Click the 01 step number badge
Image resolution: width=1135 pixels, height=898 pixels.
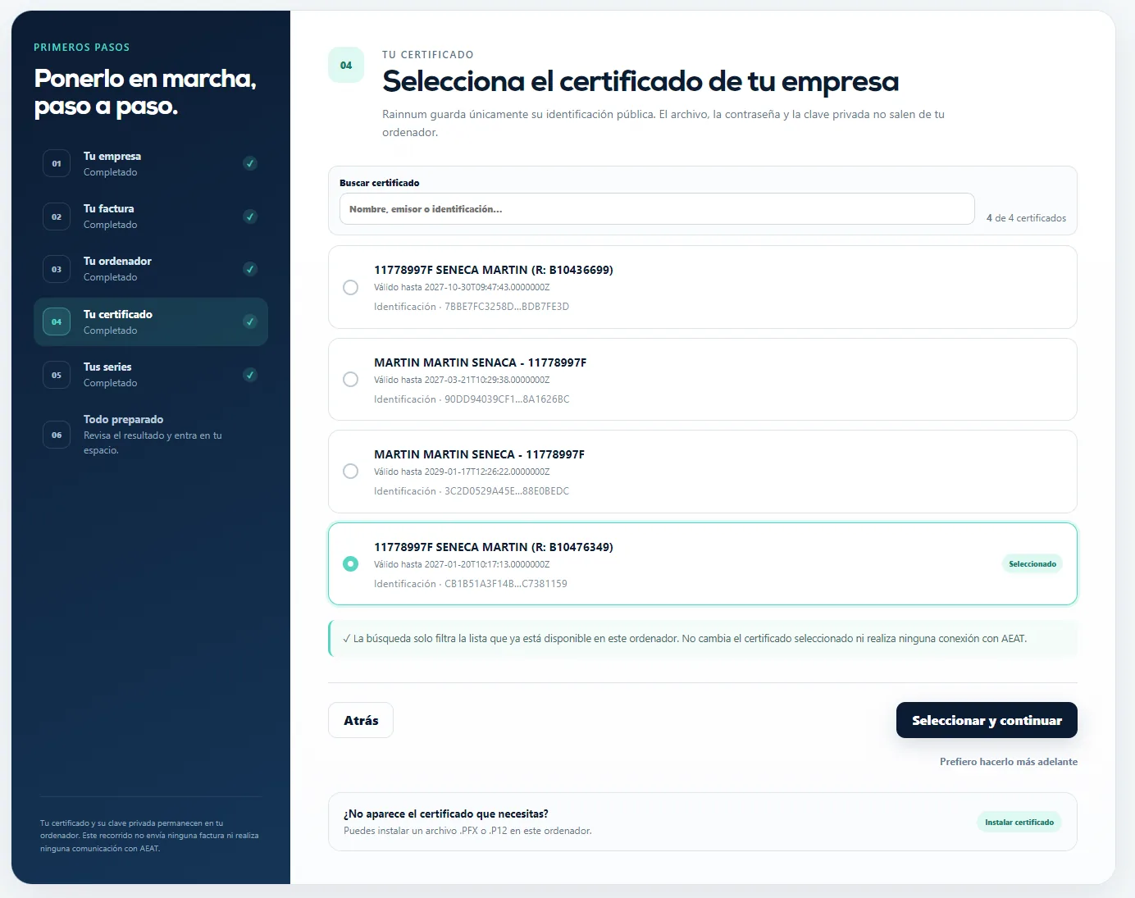point(57,164)
